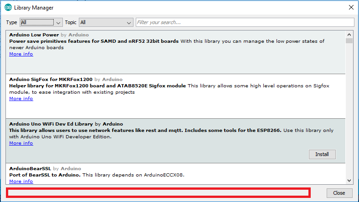The image size is (359, 202).
Task: Click the scrollbar down arrow
Action: 349,181
